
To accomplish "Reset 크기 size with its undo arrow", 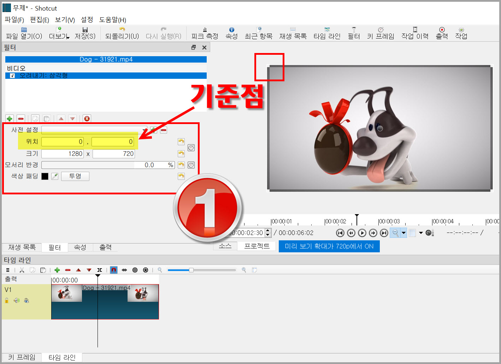I will coord(181,153).
